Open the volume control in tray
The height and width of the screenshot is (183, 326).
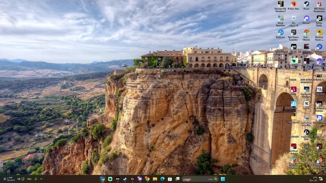[19, 179]
